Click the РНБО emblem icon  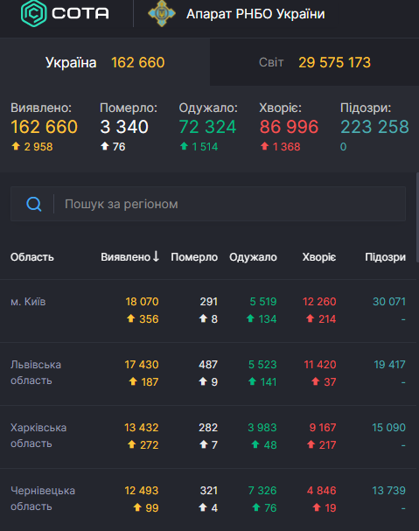(162, 13)
